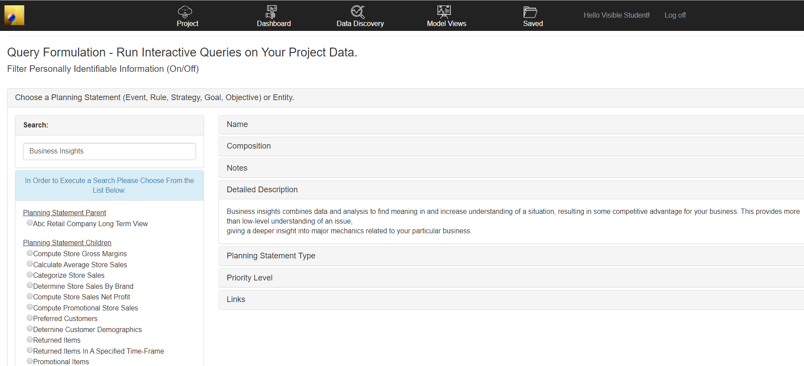This screenshot has width=804, height=366.
Task: Select Calculate Average Store Sales radio
Action: [x=30, y=264]
